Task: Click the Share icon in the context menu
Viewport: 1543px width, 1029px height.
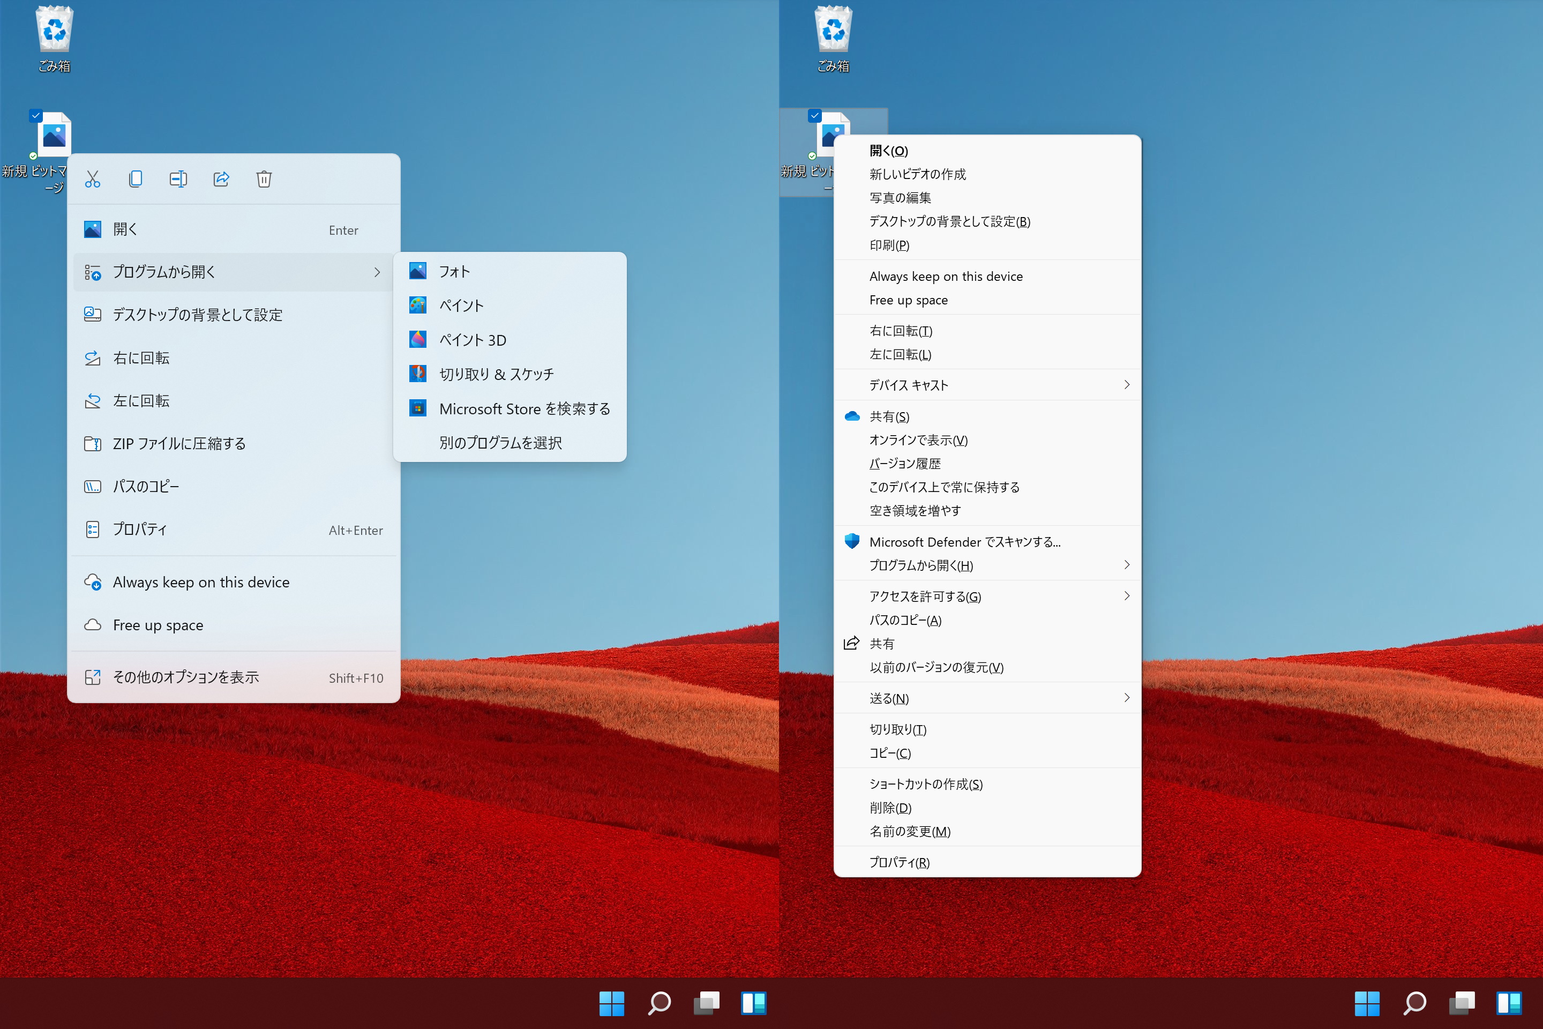Action: point(221,178)
